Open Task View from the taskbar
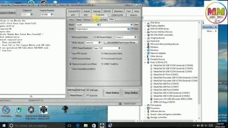The width and height of the screenshot is (228, 128). [x=69, y=126]
